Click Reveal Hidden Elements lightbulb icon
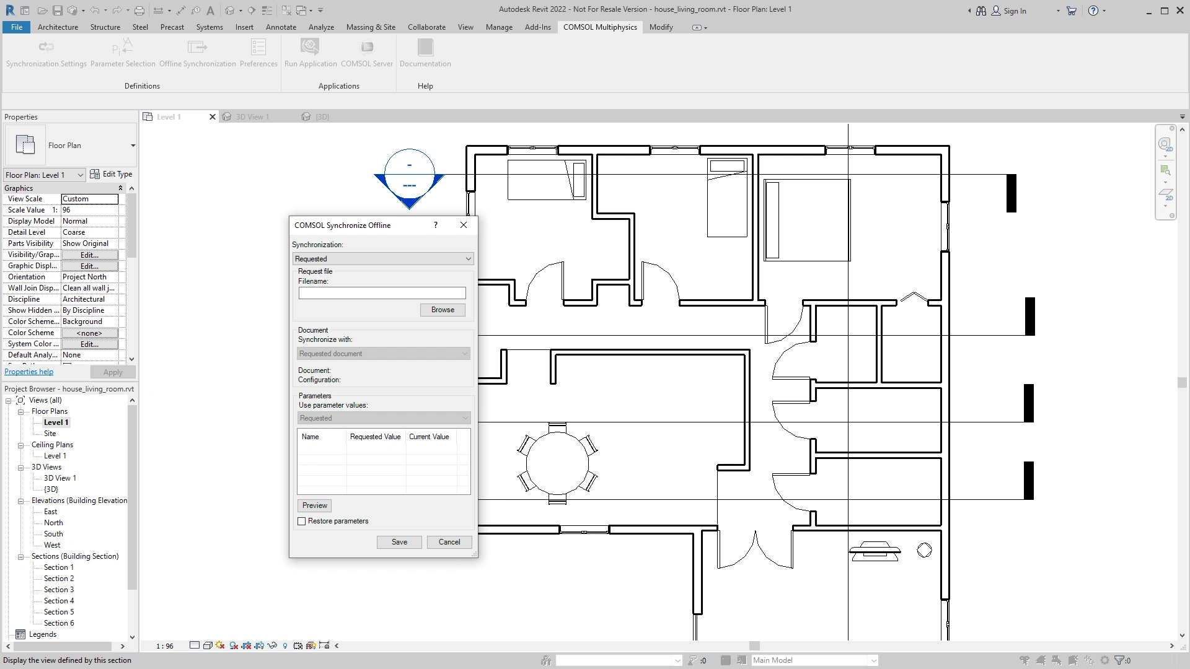Screen dimensions: 1190x669 (285, 645)
